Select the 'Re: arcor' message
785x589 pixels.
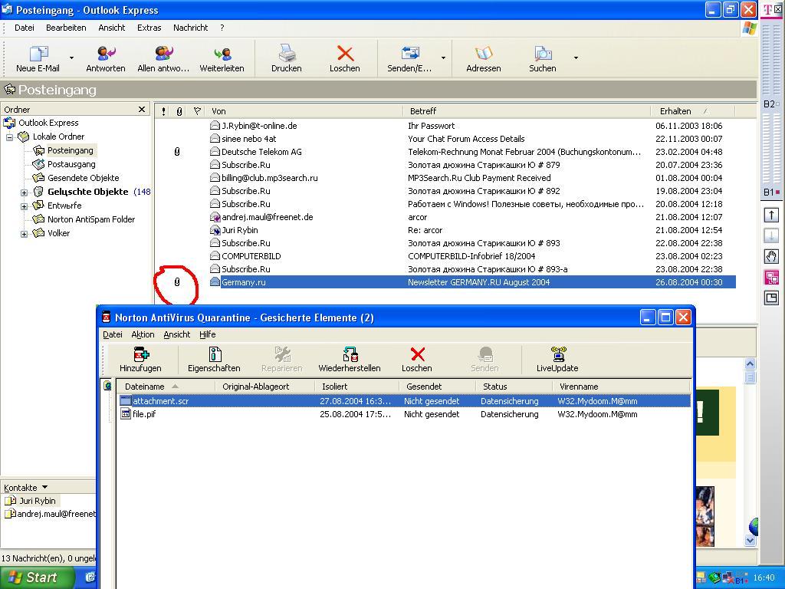point(445,230)
